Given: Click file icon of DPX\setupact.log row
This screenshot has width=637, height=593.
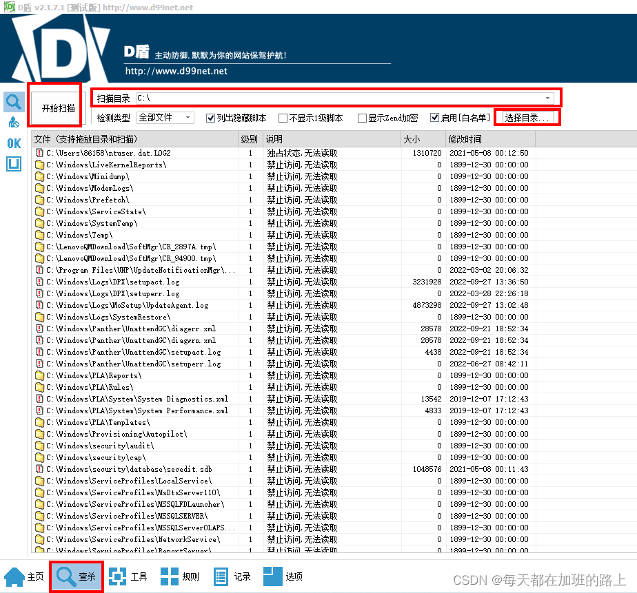Looking at the screenshot, I should click(39, 282).
